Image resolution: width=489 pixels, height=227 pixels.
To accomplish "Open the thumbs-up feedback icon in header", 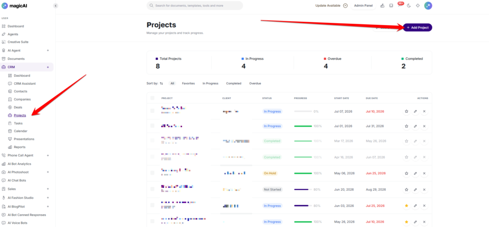I will 383,6.
